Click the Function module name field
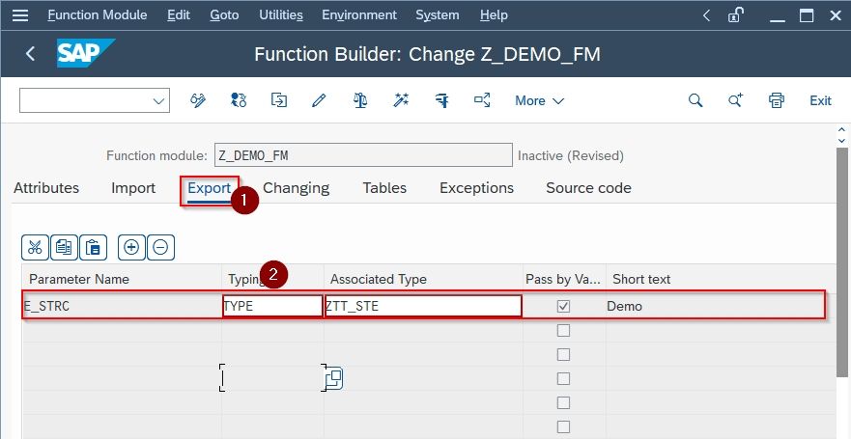Screen dimensions: 851x439 (363, 155)
